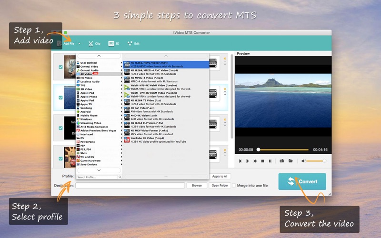
Task: Expand the up chevron above the category list
Action: click(99, 56)
